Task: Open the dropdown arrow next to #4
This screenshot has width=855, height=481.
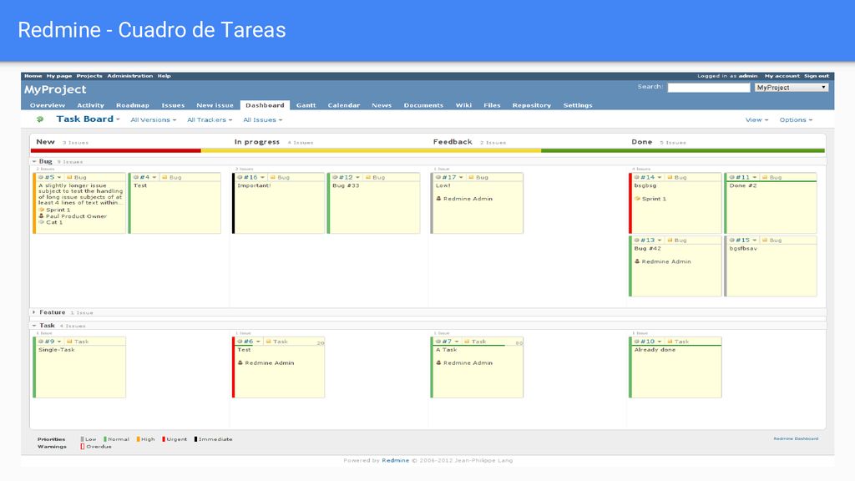Action: (154, 177)
